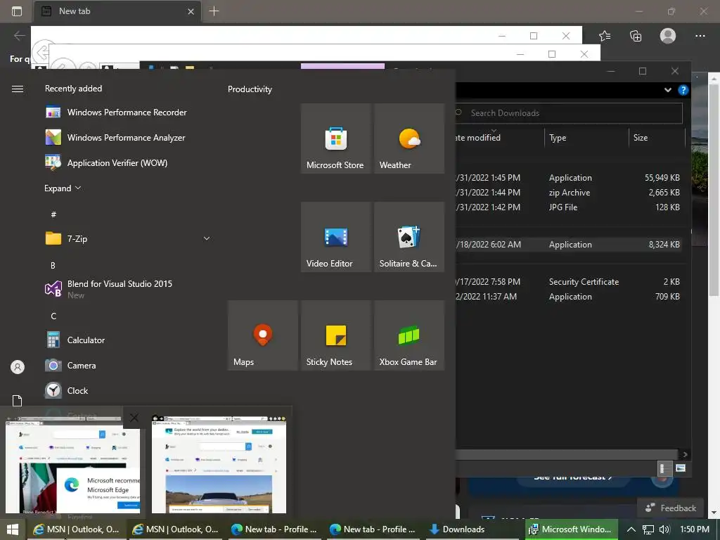Sort by Size column in Downloads
Viewport: 720px width, 540px height.
click(x=657, y=138)
